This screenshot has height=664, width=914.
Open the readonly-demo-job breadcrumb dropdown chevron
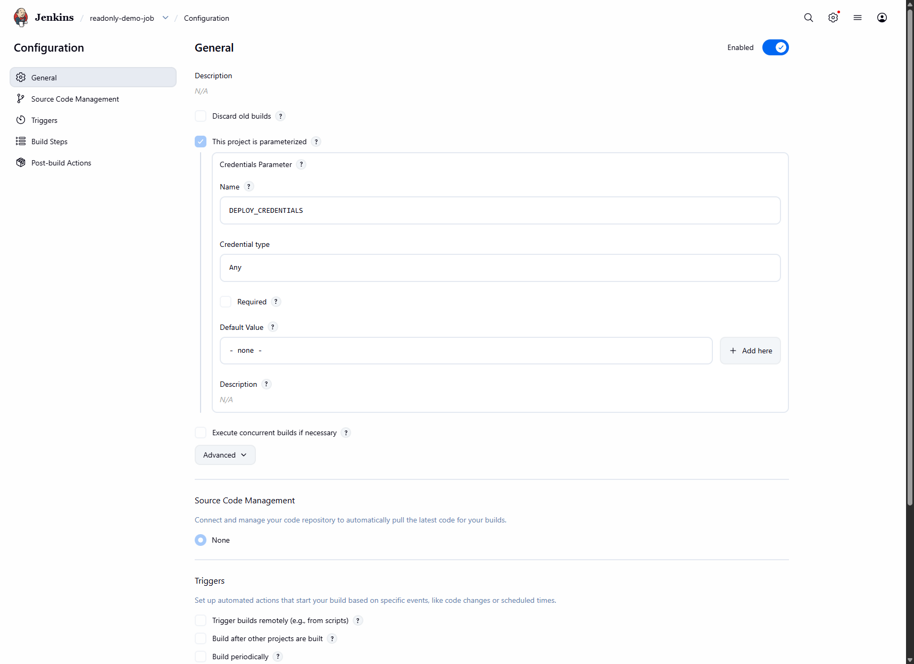pyautogui.click(x=165, y=18)
